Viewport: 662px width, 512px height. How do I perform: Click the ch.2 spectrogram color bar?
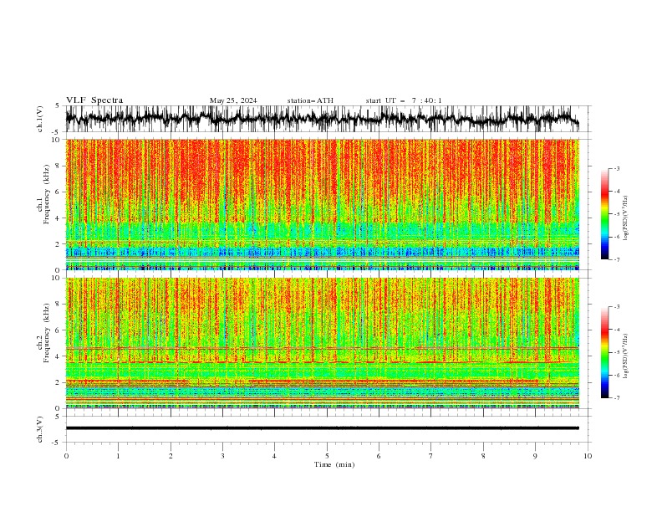tap(604, 352)
